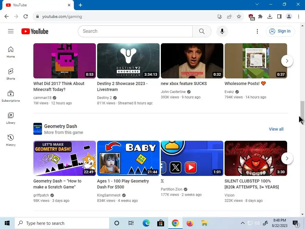The width and height of the screenshot is (305, 229).
Task: Open 'What Did 2017 Think About Minecraft' title
Action: coord(59,86)
